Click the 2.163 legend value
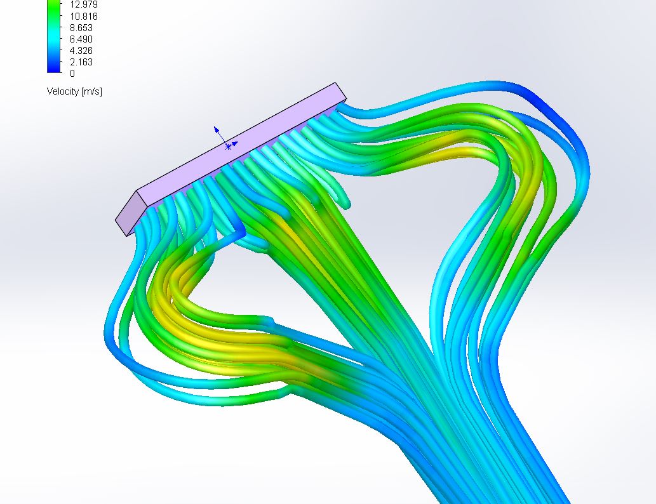The image size is (656, 504). coord(81,62)
